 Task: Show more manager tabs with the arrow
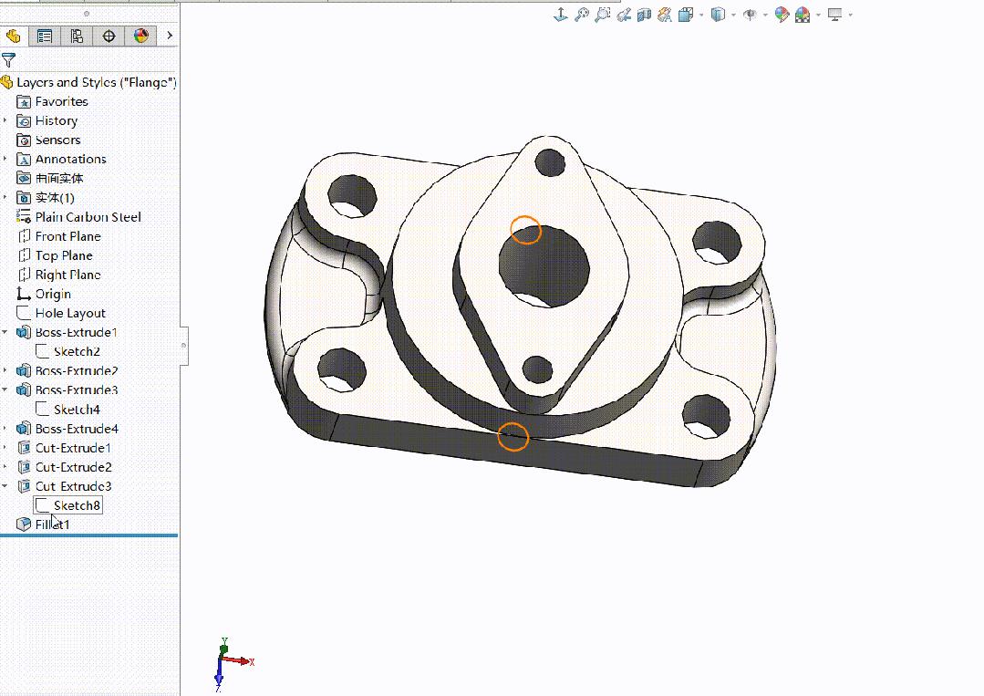pyautogui.click(x=170, y=36)
